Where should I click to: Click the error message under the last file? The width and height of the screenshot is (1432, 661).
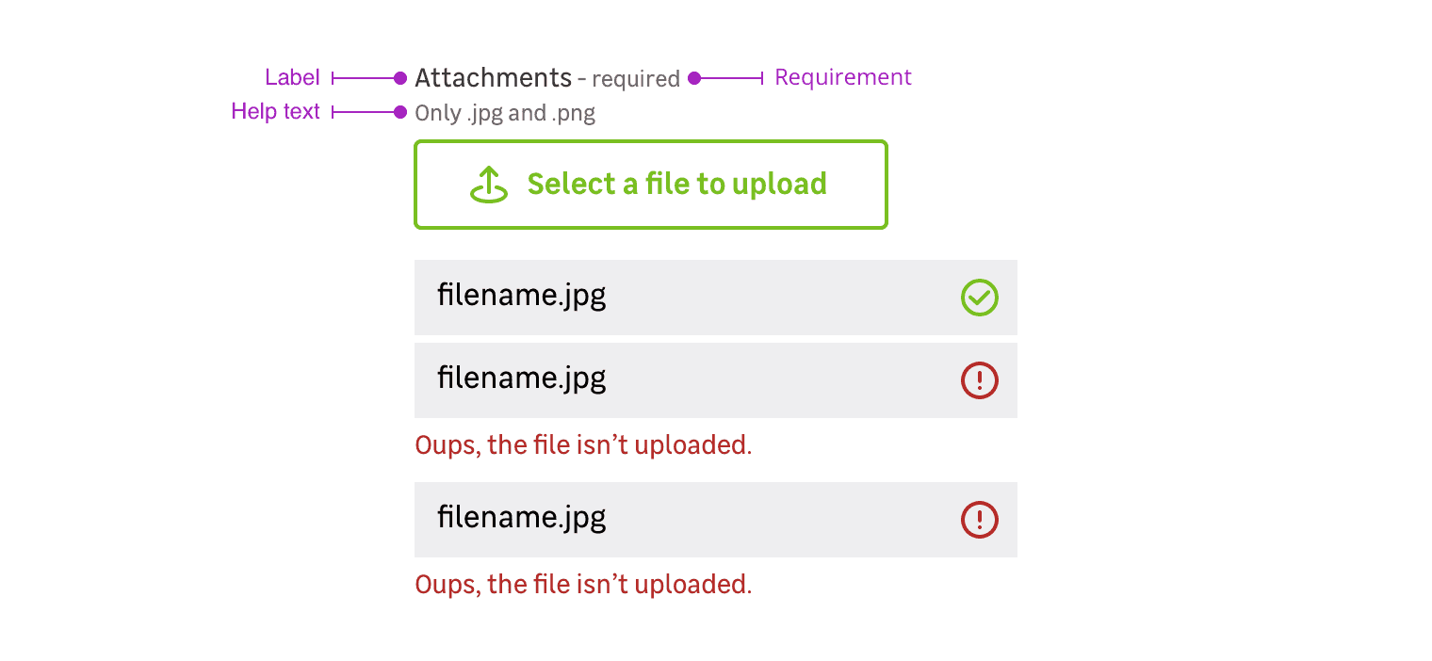(583, 584)
